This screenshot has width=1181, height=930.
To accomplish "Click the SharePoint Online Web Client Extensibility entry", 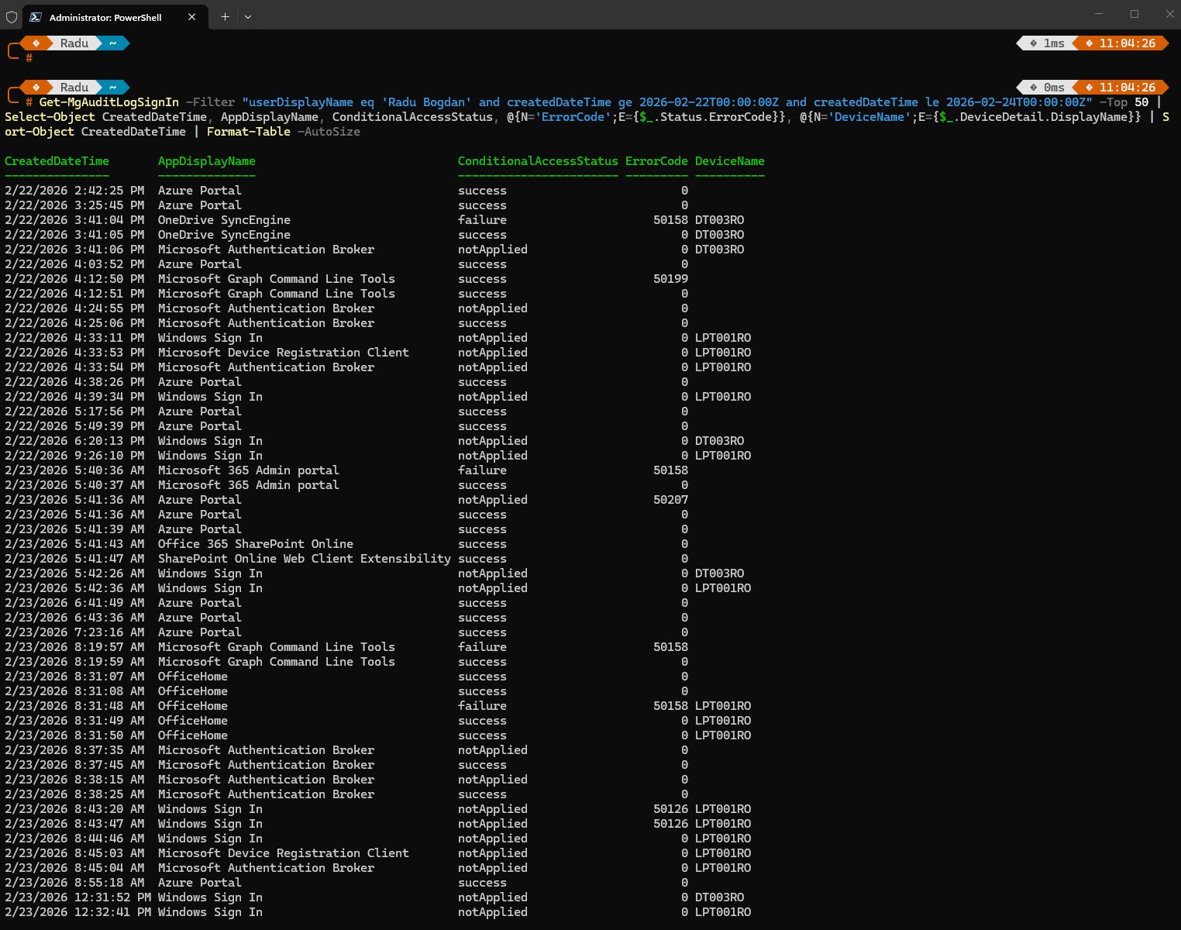I will click(x=304, y=559).
